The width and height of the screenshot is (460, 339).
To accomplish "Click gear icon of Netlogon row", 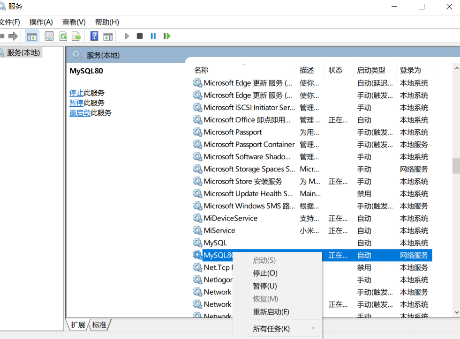I will tap(197, 280).
